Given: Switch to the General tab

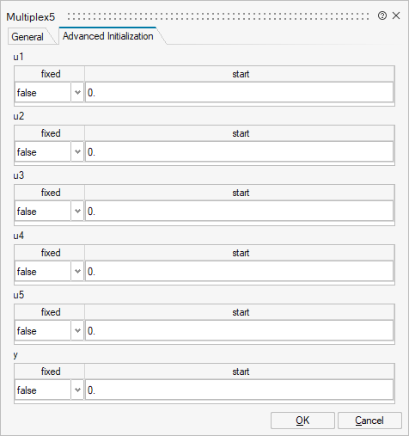Looking at the screenshot, I should (x=27, y=37).
